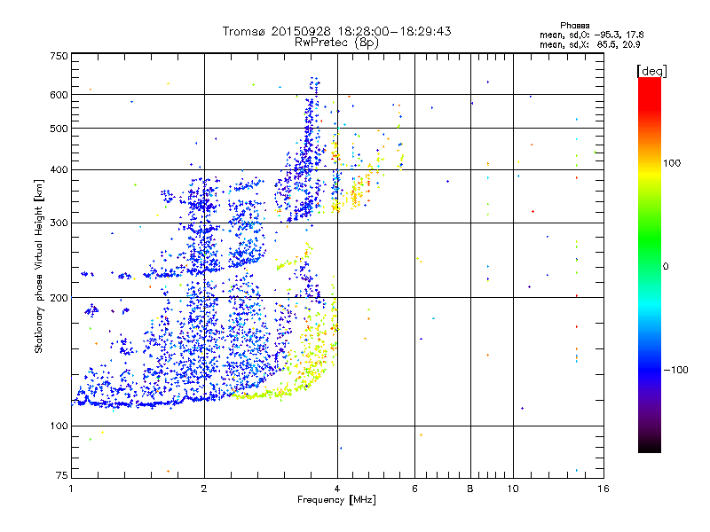710x532 pixels.
Task: Click the colorbar tick label '0'
Action: [x=666, y=267]
